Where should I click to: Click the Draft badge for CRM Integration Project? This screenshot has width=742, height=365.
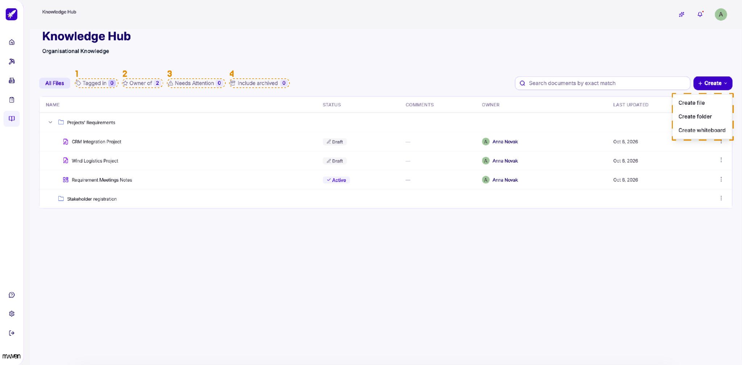pos(335,142)
